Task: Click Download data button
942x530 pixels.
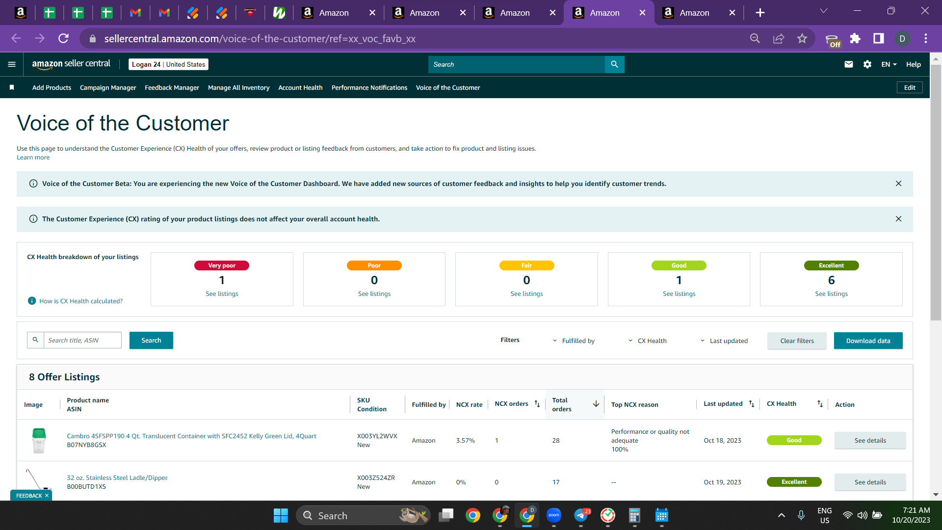Action: [868, 341]
